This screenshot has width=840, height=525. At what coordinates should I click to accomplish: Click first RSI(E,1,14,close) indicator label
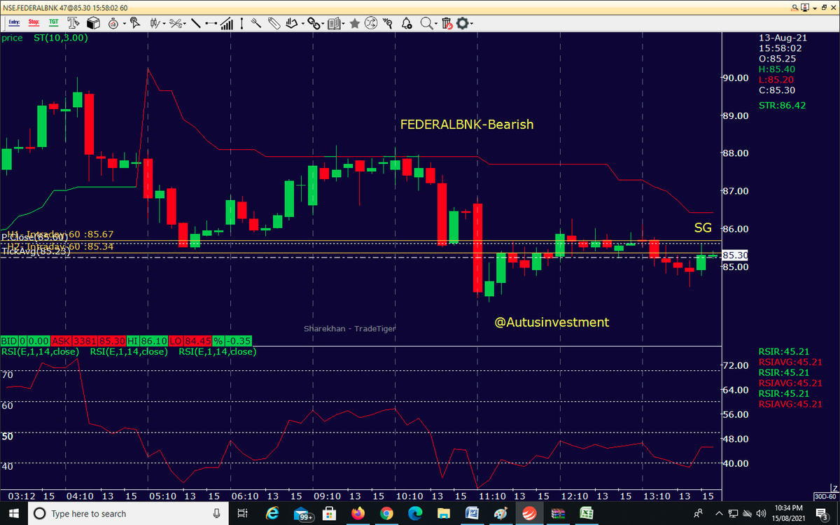[x=39, y=351]
